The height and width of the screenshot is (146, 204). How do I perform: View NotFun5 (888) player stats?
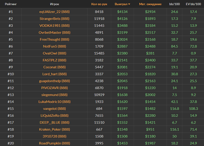[54, 46]
